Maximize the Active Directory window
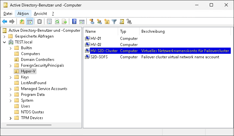This screenshot has width=234, height=136. pos(211,5)
